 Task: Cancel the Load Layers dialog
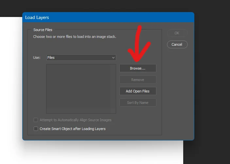(177, 44)
